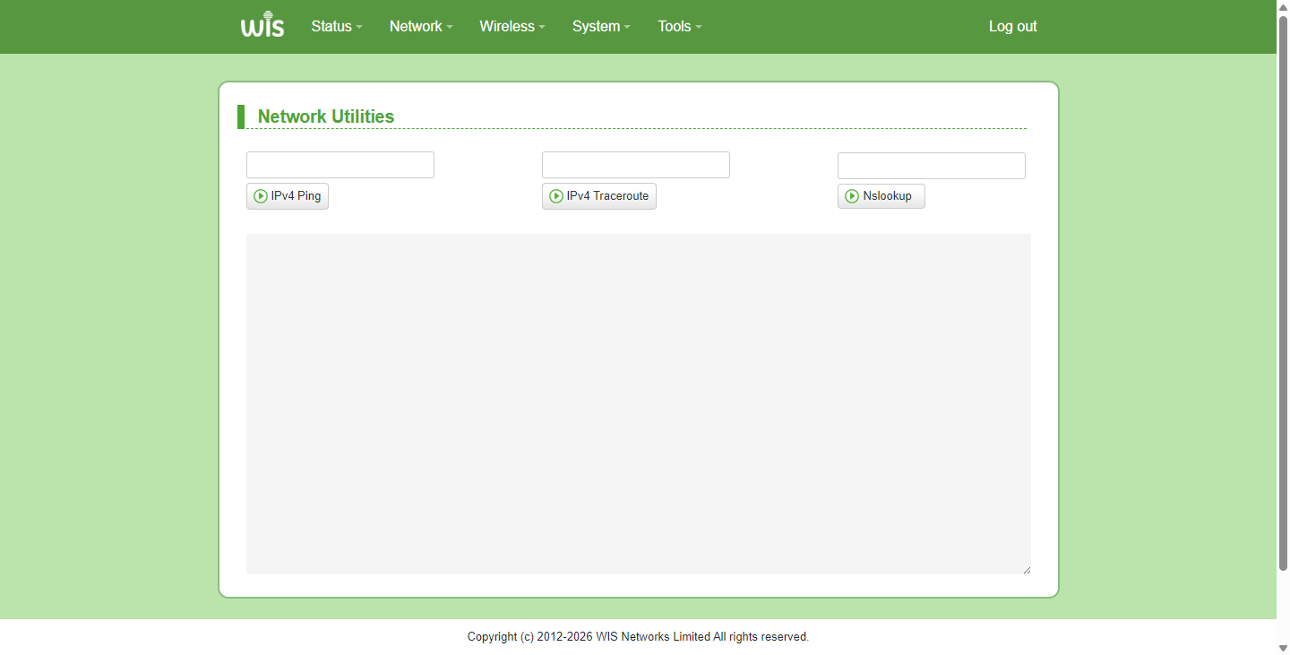Open the Wireless menu

tap(512, 27)
